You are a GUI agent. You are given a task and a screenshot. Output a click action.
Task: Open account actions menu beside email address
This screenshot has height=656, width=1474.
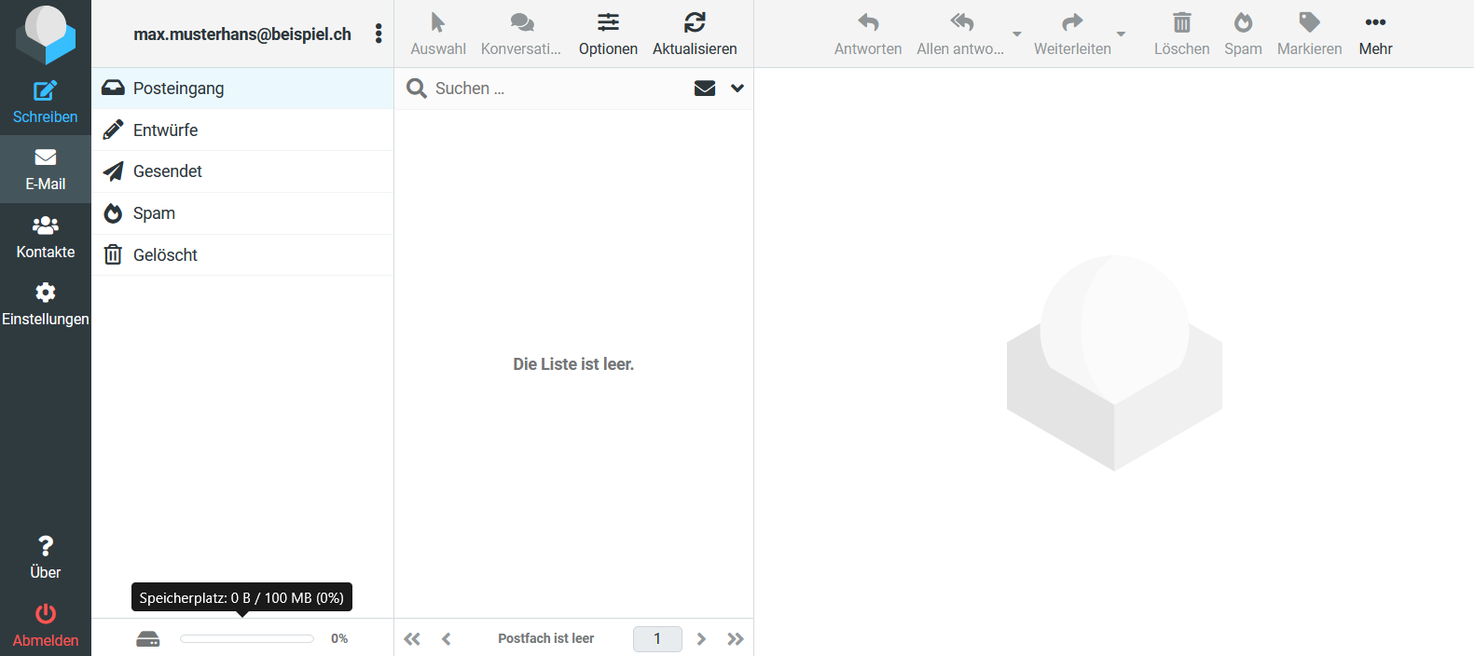[x=379, y=34]
